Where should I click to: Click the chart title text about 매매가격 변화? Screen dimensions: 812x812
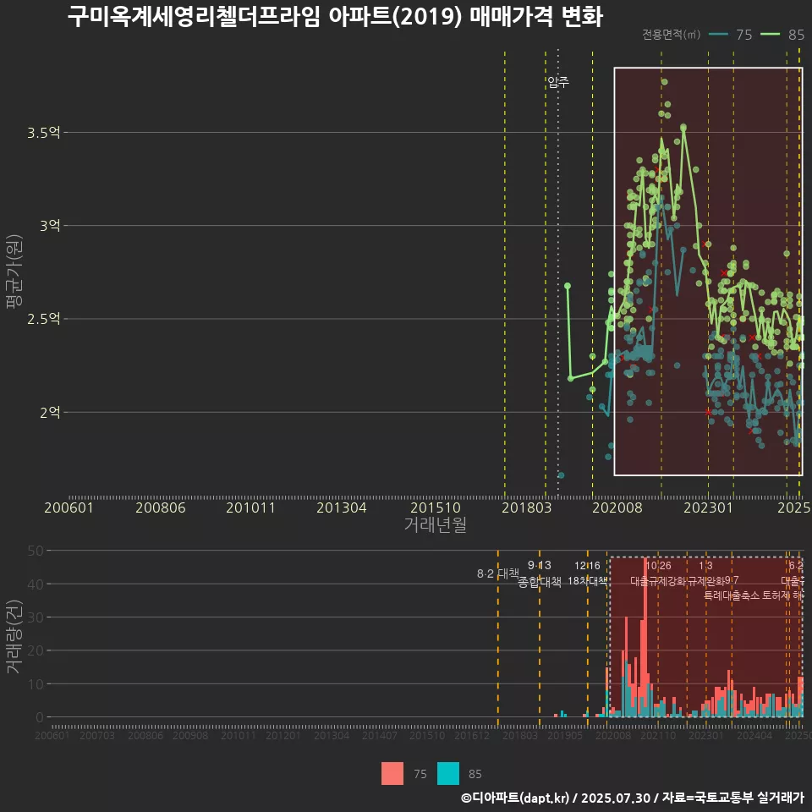pos(335,17)
